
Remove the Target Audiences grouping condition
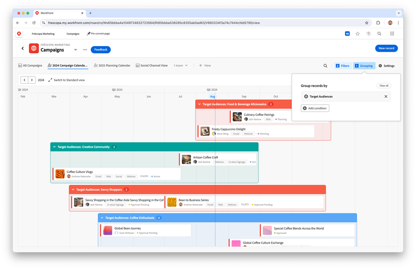click(x=386, y=97)
